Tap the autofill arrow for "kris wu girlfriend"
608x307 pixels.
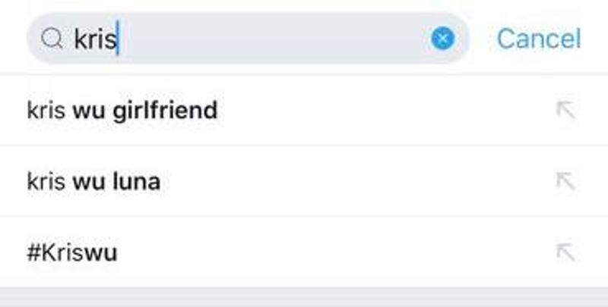tap(565, 110)
